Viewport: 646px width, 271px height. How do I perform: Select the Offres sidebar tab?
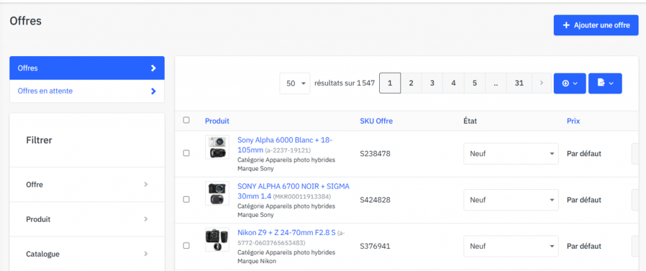pos(87,68)
